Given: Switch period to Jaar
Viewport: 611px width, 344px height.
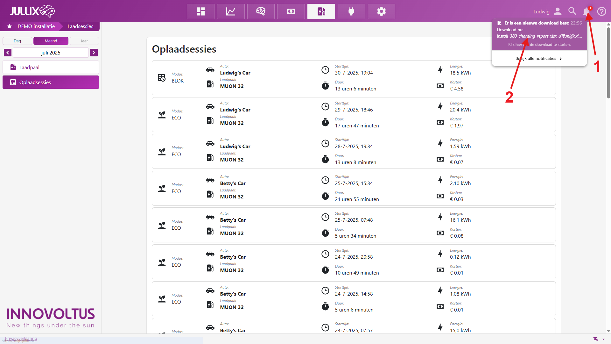Looking at the screenshot, I should click(x=84, y=41).
